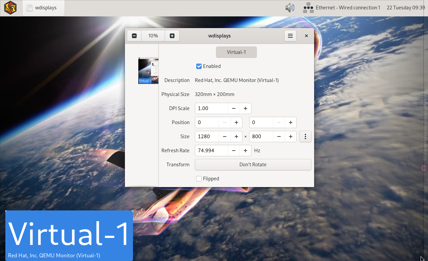Viewport: 428px width, 261px height.
Task: Switch to wdisplays taskbar entry
Action: click(44, 8)
